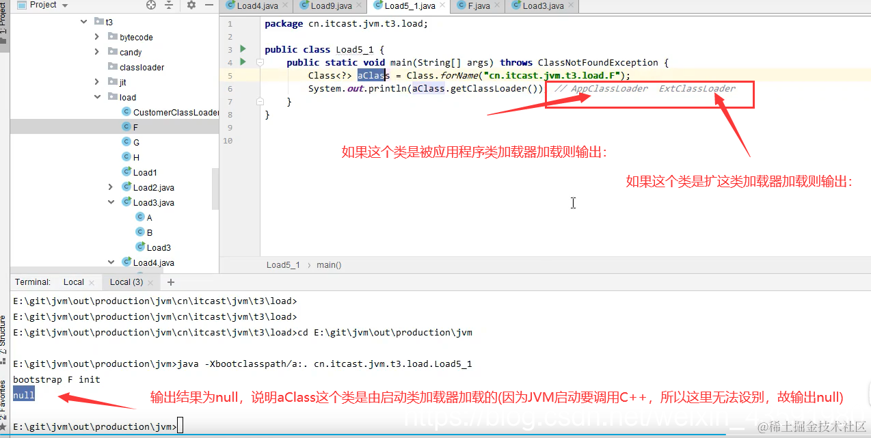Close the F.java tab

coord(497,6)
